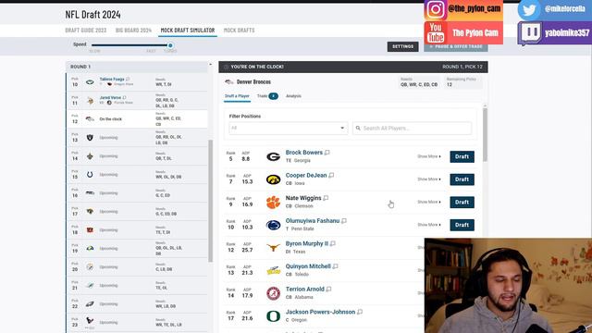Open Terrion Arnold player link
592x333 pixels.
304,290
